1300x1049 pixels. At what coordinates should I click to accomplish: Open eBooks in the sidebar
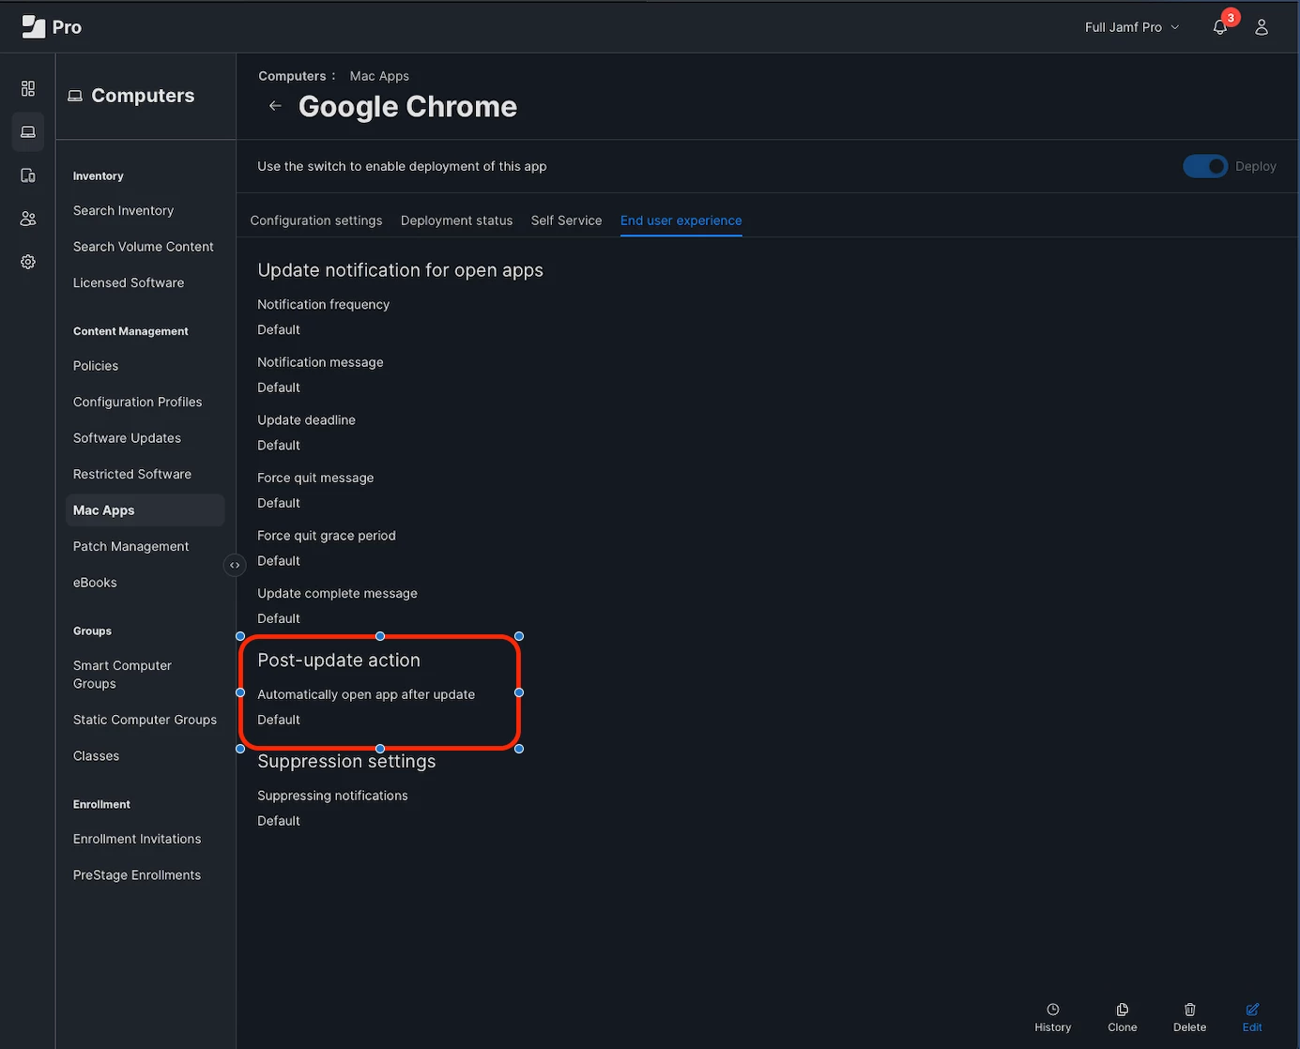point(95,583)
